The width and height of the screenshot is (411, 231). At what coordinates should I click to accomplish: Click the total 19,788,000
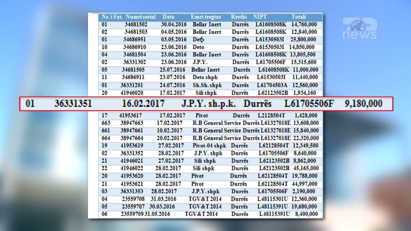click(x=305, y=176)
